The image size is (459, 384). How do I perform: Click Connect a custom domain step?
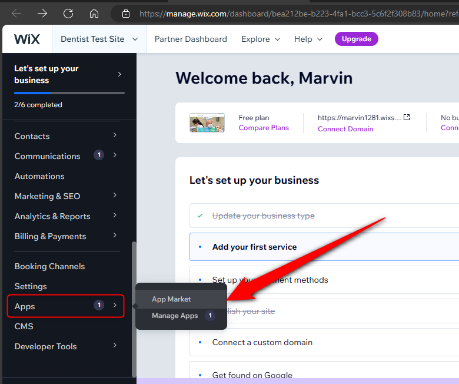pos(324,342)
